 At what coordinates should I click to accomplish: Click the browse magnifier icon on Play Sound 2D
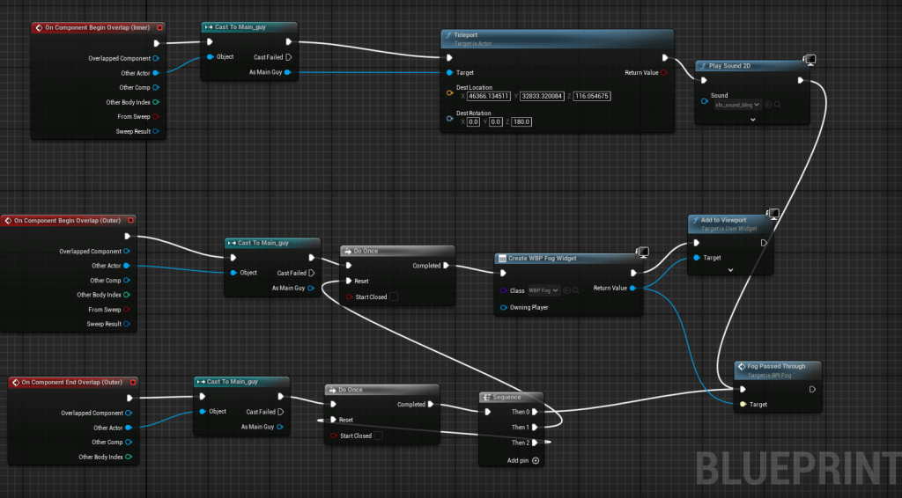coord(778,105)
